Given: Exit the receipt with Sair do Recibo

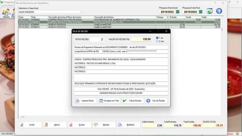Looking at the screenshot, I should 156,101.
